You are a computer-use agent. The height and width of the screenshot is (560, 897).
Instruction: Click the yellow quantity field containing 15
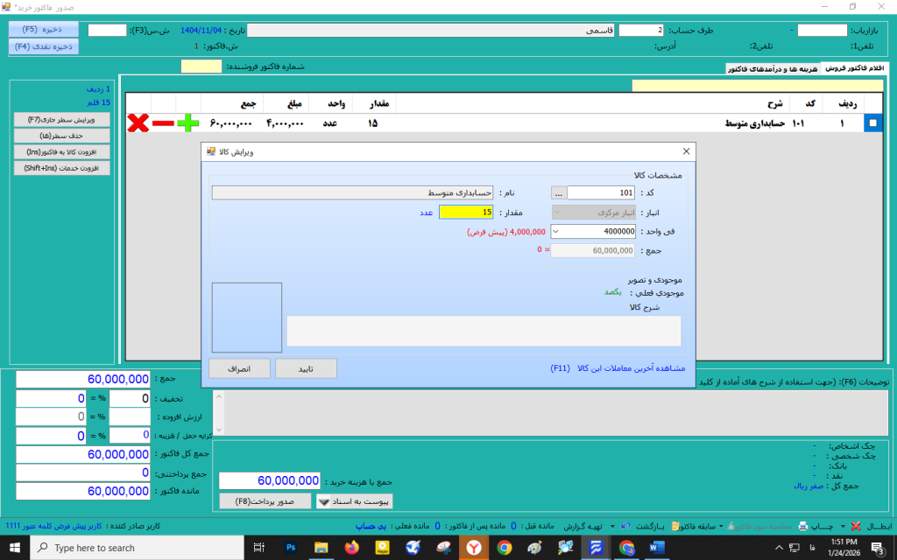(466, 212)
